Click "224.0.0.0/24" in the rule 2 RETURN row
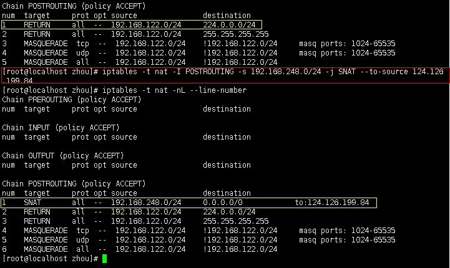Viewport: 450px width, 268px height. pos(229,212)
